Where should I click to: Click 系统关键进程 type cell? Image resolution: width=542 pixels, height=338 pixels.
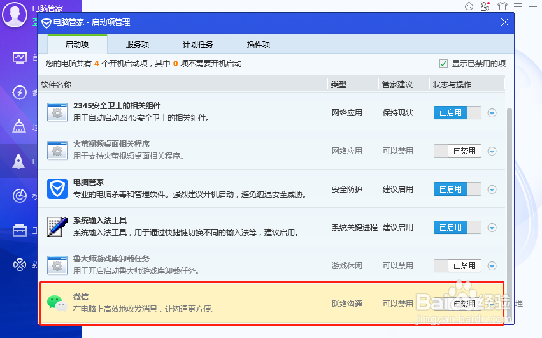click(355, 228)
